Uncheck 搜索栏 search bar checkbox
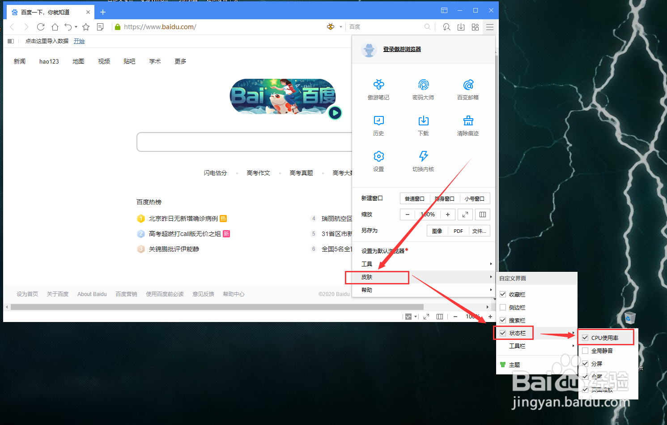The width and height of the screenshot is (667, 425). [503, 320]
